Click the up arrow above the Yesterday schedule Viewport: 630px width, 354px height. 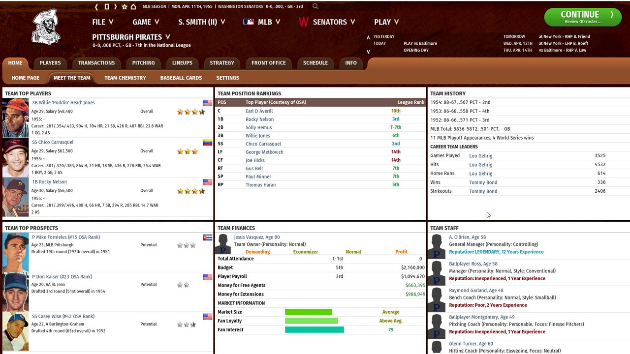click(x=368, y=37)
